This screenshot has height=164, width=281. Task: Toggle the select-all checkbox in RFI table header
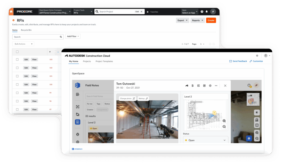coord(17,52)
